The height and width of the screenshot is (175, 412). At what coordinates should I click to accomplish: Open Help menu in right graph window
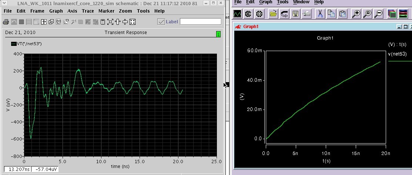coord(319,2)
